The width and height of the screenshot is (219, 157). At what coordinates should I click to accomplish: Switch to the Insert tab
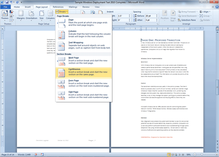point(27,7)
